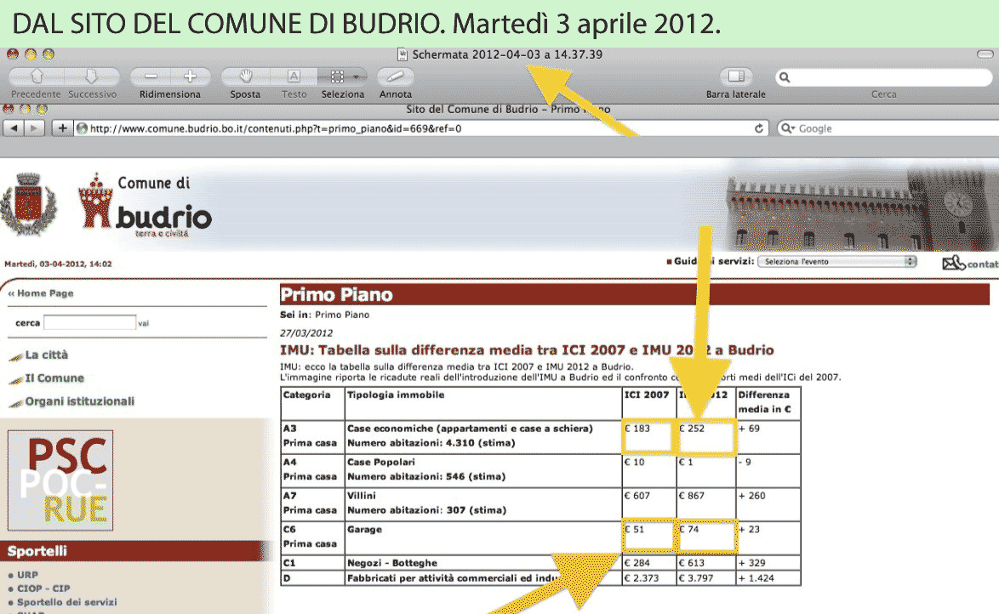Zoom in with the Ridimensiona plus button

[190, 77]
